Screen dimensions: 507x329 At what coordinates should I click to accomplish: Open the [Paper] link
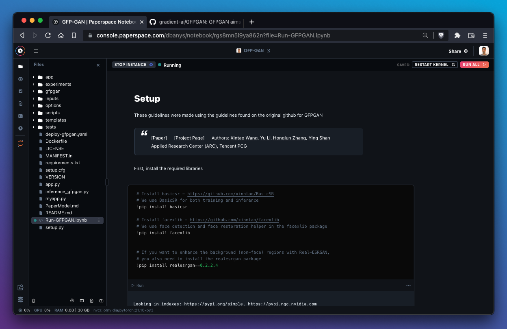[159, 138]
